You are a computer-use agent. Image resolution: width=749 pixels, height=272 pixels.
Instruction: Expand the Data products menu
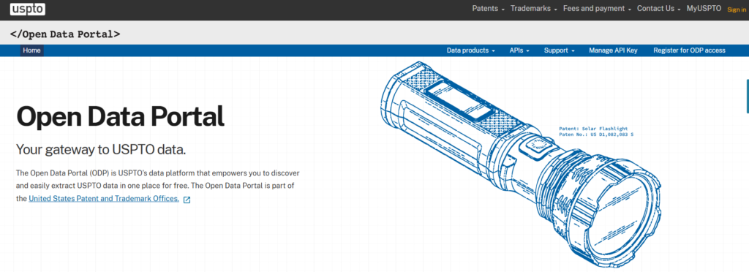pyautogui.click(x=470, y=50)
